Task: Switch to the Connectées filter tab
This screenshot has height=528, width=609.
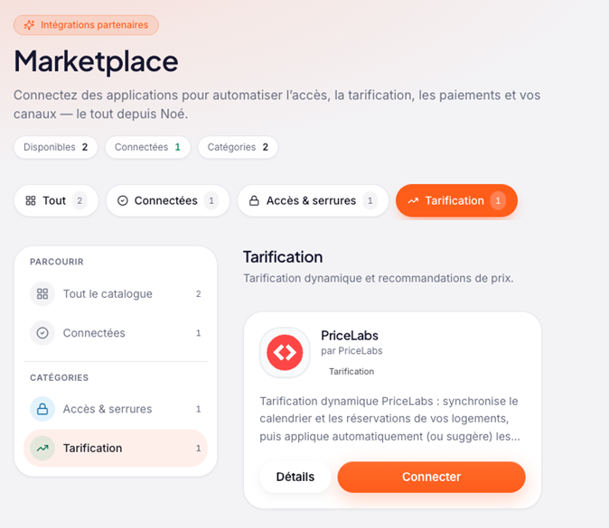Action: pos(168,200)
